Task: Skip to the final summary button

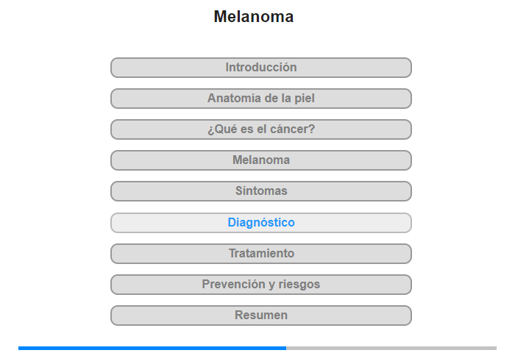Action: [x=261, y=315]
